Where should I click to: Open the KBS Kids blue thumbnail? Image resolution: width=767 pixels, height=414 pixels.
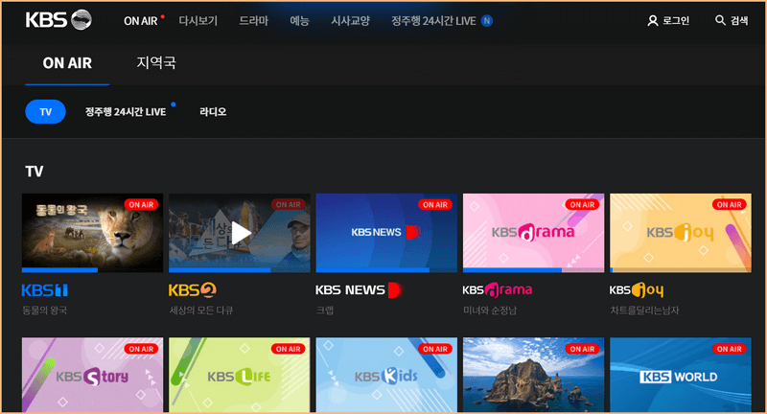coord(386,375)
